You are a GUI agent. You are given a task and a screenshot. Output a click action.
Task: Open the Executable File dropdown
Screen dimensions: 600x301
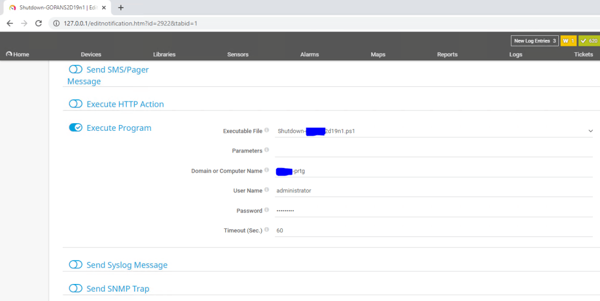pos(434,131)
